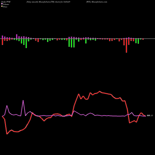Click the Volume legend color swatch
155x155 pixels.
pos(2,4)
